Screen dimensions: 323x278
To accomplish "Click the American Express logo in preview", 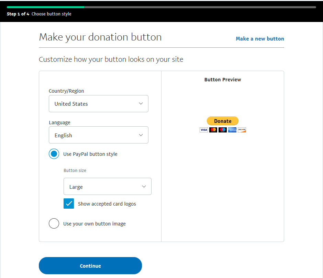I will coord(232,130).
